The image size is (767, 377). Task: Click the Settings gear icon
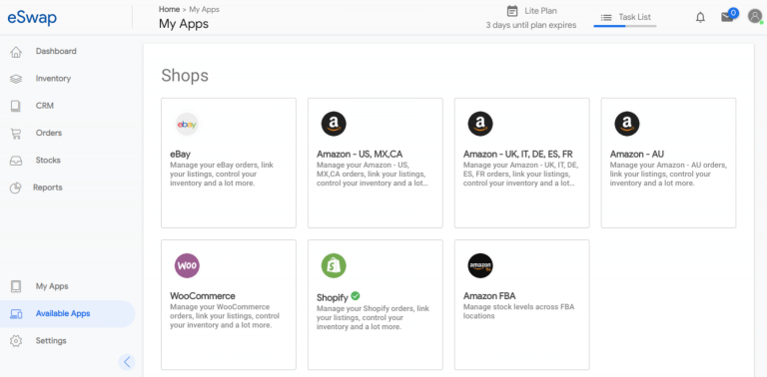[x=16, y=341]
